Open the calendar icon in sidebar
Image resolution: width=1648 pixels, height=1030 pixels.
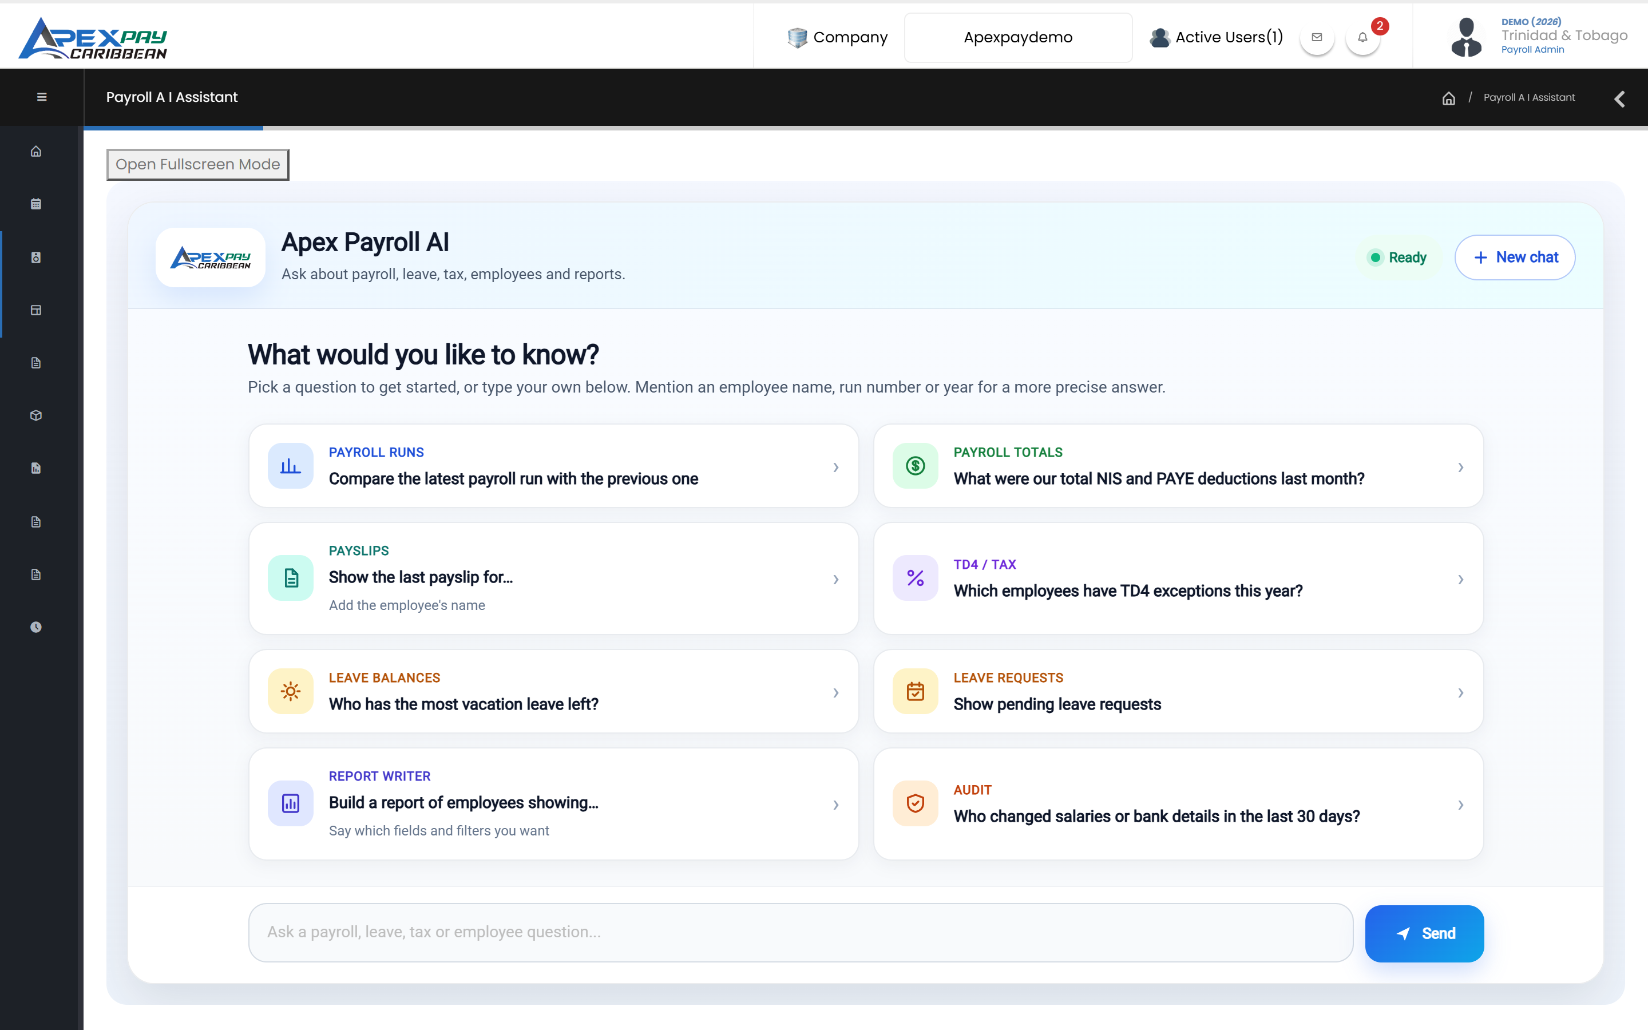[x=36, y=204]
